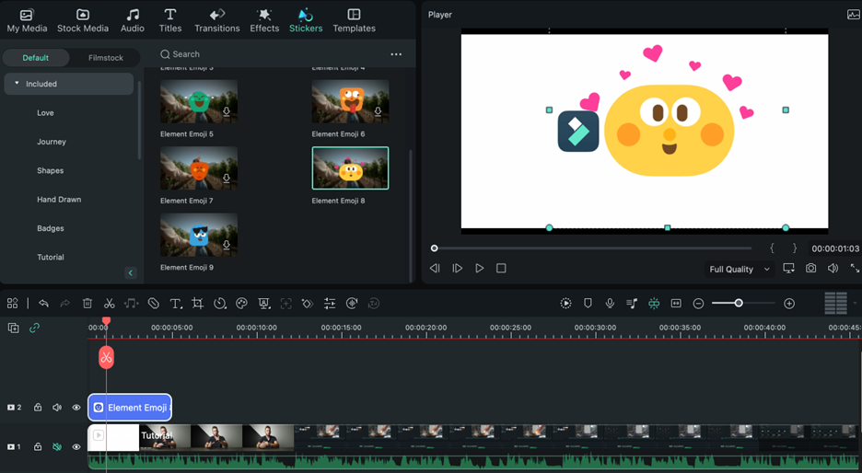Image resolution: width=862 pixels, height=473 pixels.
Task: Collapse the Included category tree
Action: pos(17,84)
